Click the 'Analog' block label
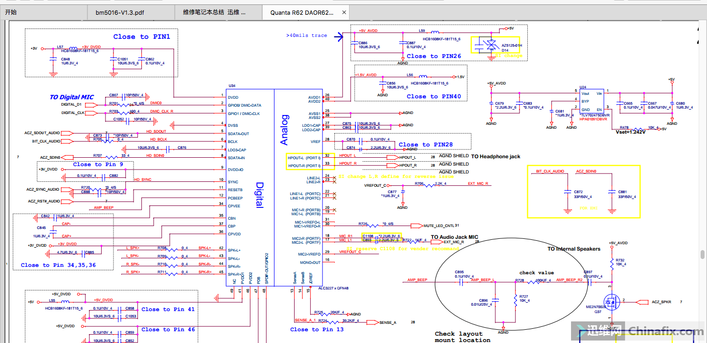The height and width of the screenshot is (343, 707). click(x=284, y=130)
